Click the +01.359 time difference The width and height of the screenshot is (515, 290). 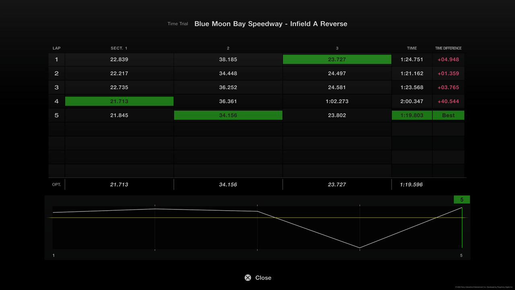(448, 73)
